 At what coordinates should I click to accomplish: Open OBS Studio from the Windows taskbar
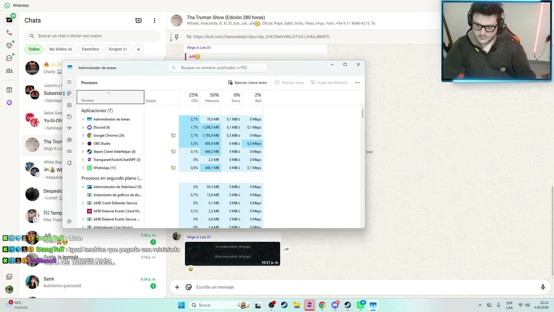pyautogui.click(x=271, y=305)
